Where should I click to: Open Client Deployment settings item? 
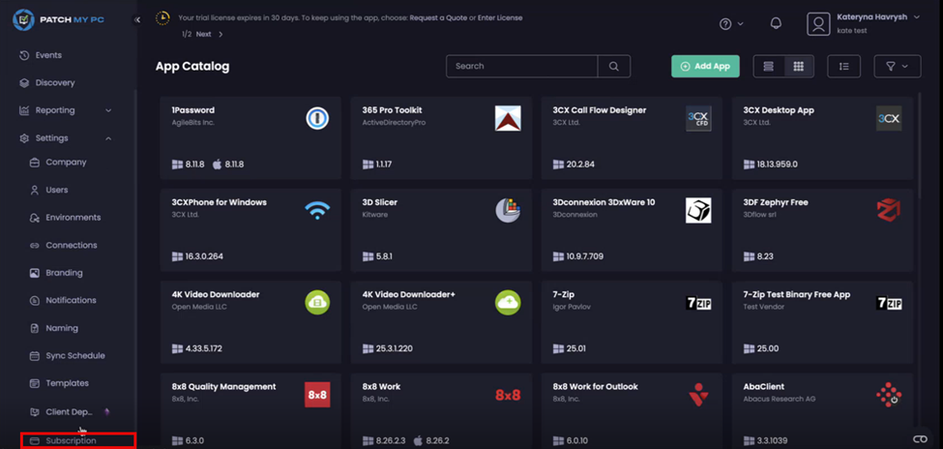(70, 412)
